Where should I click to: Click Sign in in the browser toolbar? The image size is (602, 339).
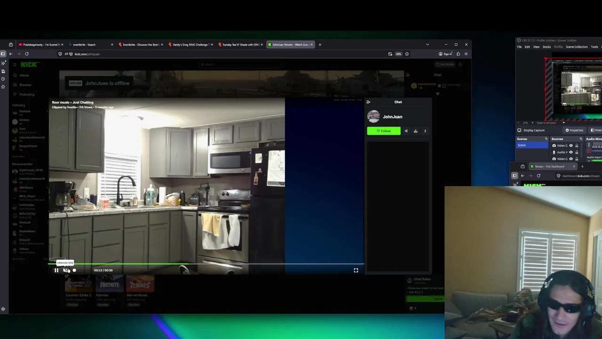pyautogui.click(x=445, y=54)
